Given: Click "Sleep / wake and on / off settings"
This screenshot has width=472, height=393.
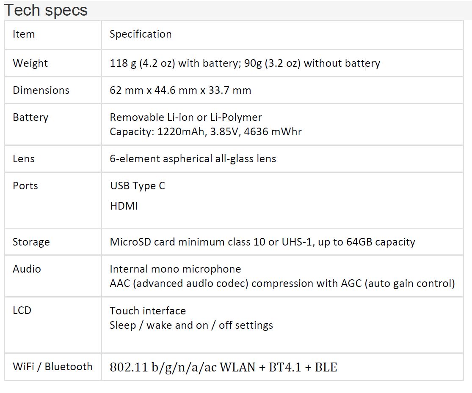Looking at the screenshot, I should coord(191,325).
